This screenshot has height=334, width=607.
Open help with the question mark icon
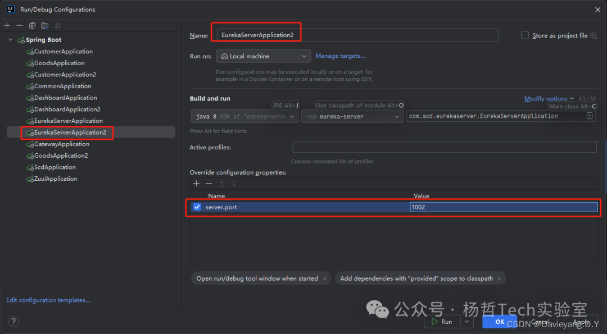pos(14,322)
